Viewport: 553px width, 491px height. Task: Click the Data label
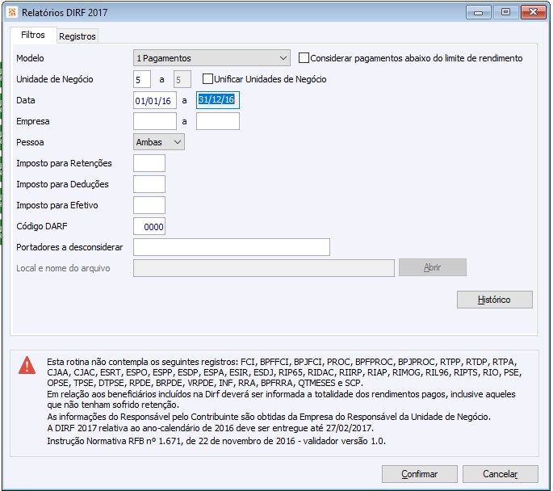(x=26, y=100)
